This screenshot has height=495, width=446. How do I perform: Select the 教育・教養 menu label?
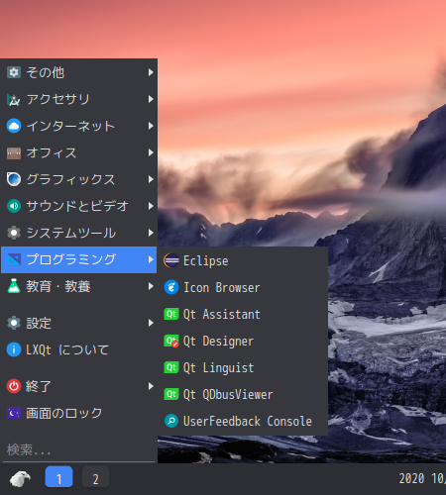58,286
